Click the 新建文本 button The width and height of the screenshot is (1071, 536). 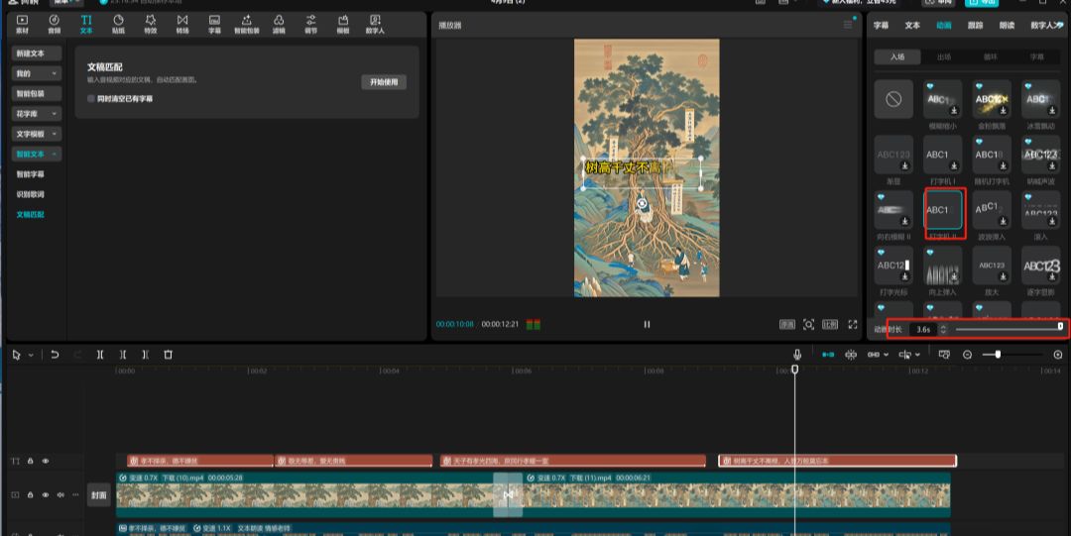(x=37, y=53)
